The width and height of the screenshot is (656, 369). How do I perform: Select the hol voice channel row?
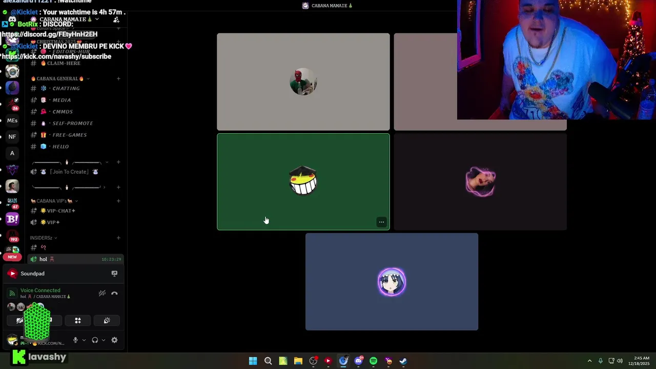[76, 259]
